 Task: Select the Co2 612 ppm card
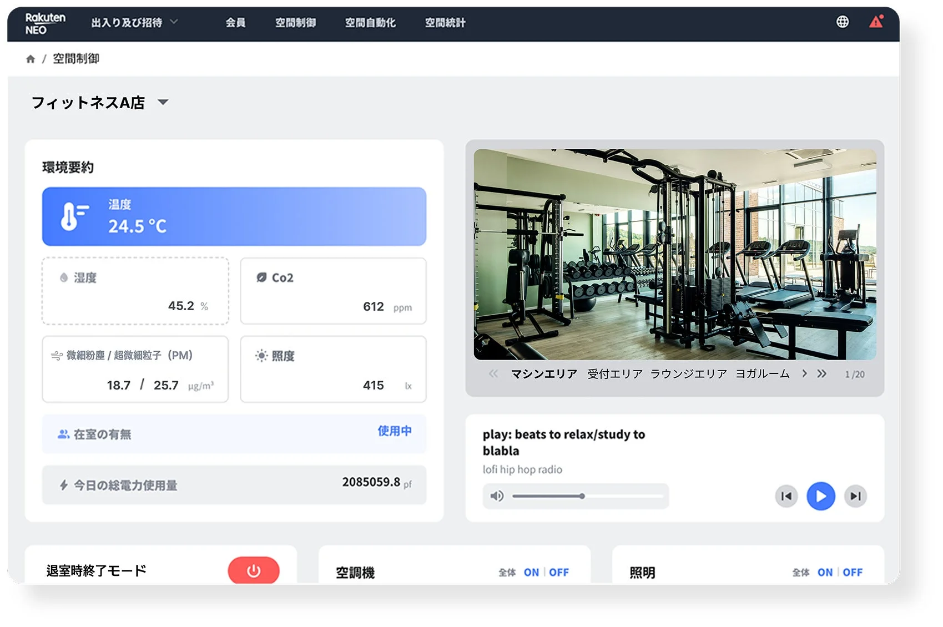coord(333,291)
